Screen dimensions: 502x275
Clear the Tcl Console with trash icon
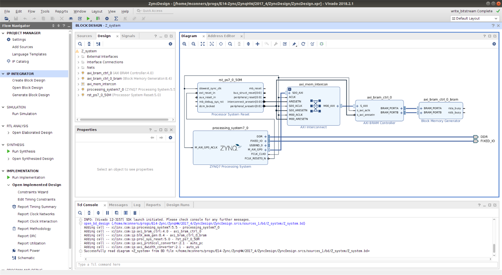(x=135, y=213)
